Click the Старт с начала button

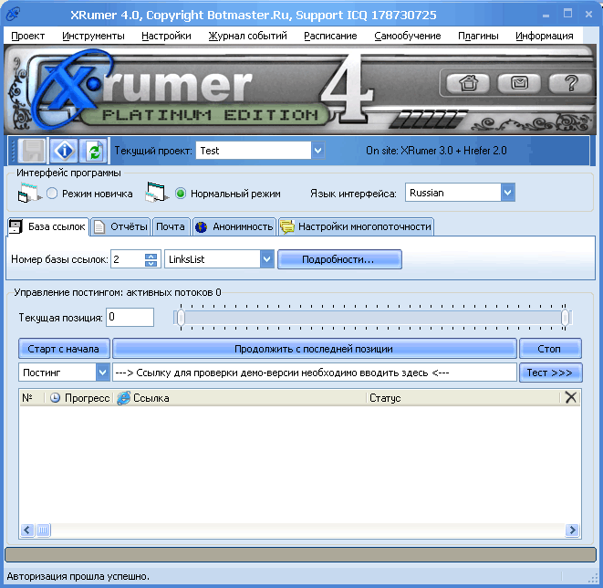(x=64, y=349)
